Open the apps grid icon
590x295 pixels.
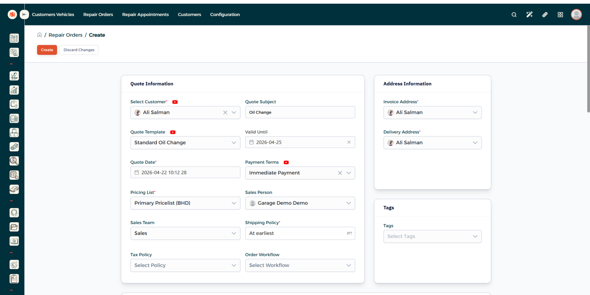coord(560,15)
